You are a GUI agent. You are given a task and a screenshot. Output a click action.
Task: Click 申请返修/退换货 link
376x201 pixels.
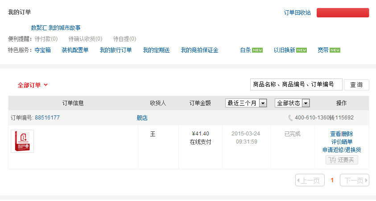[342, 150]
